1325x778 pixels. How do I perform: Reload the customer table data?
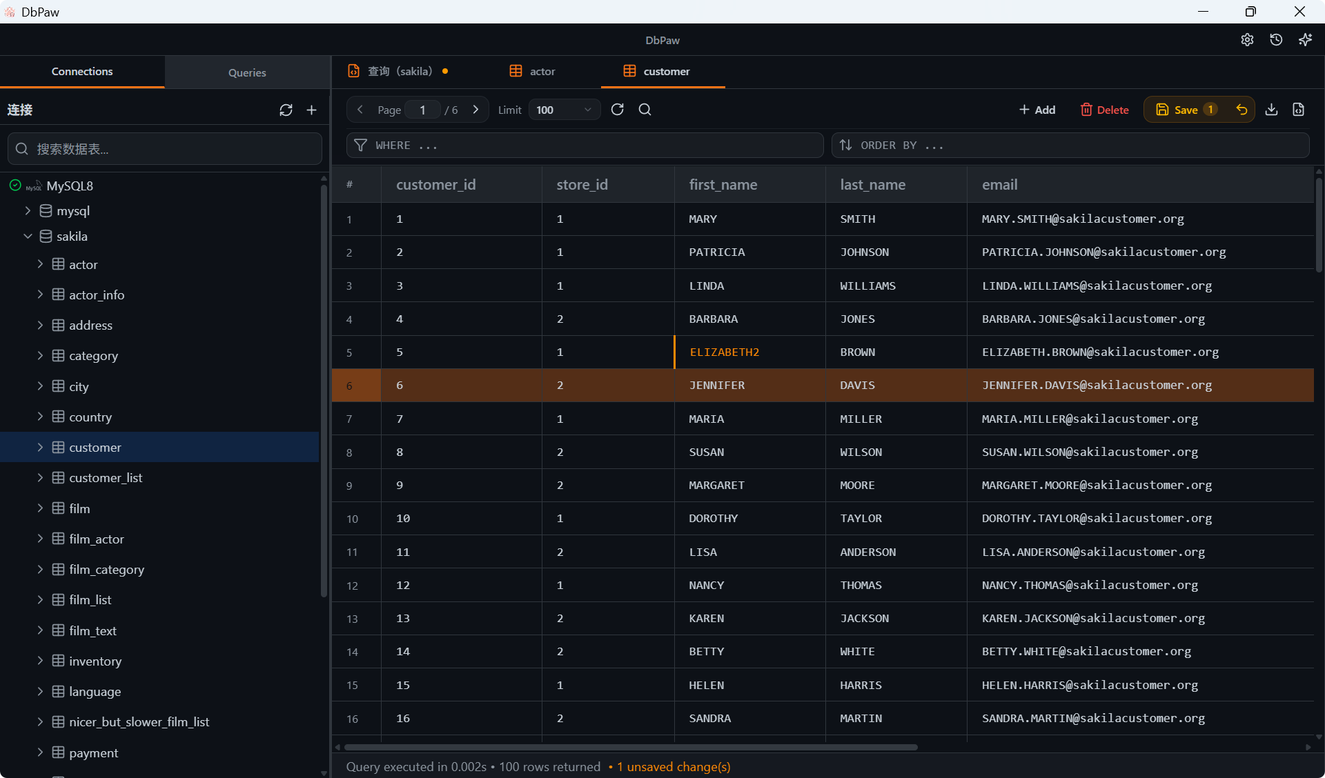tap(618, 110)
